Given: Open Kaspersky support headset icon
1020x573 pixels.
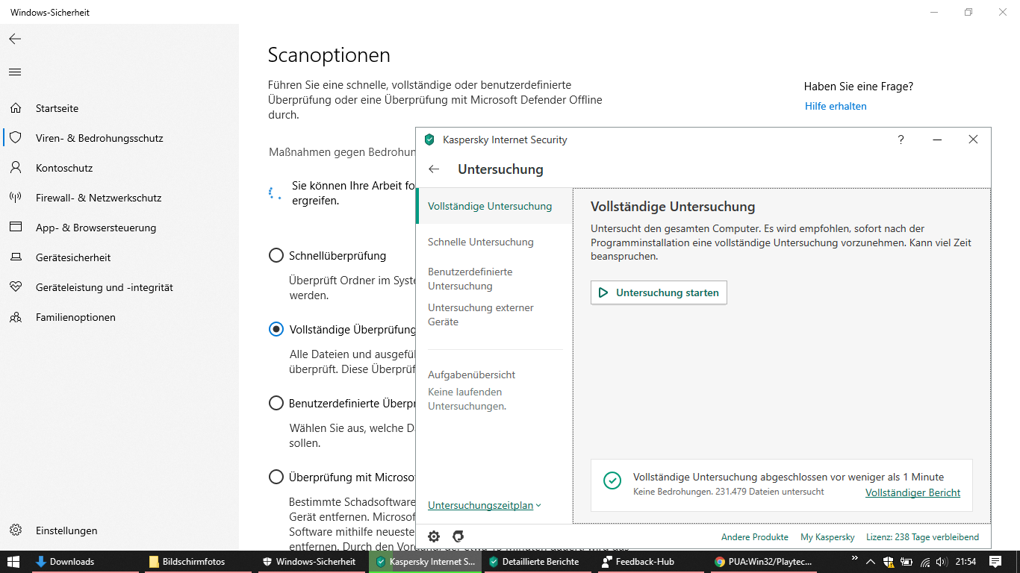Looking at the screenshot, I should click(x=458, y=536).
